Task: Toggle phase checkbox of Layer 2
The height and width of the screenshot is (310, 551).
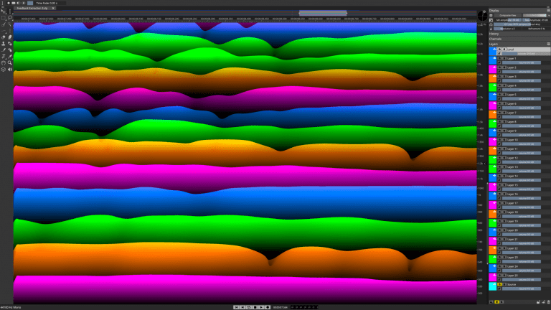Action: [x=499, y=72]
